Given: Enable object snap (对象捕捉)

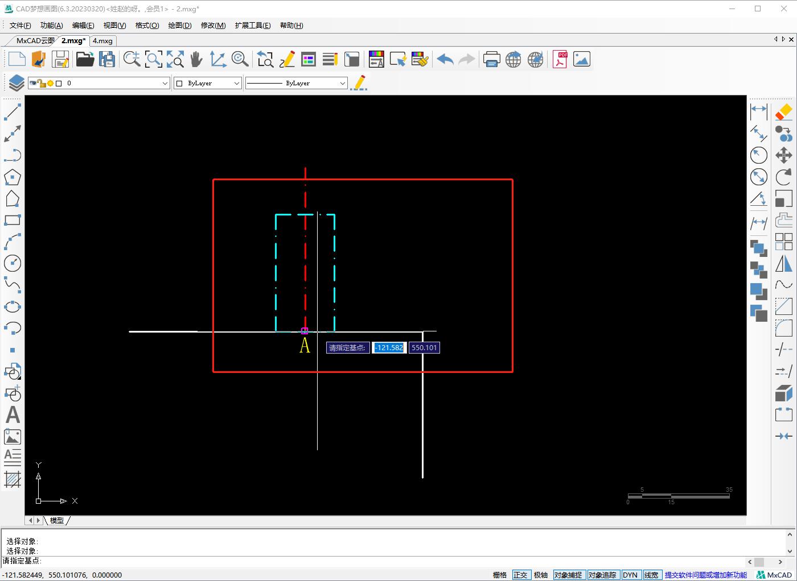Looking at the screenshot, I should [569, 575].
